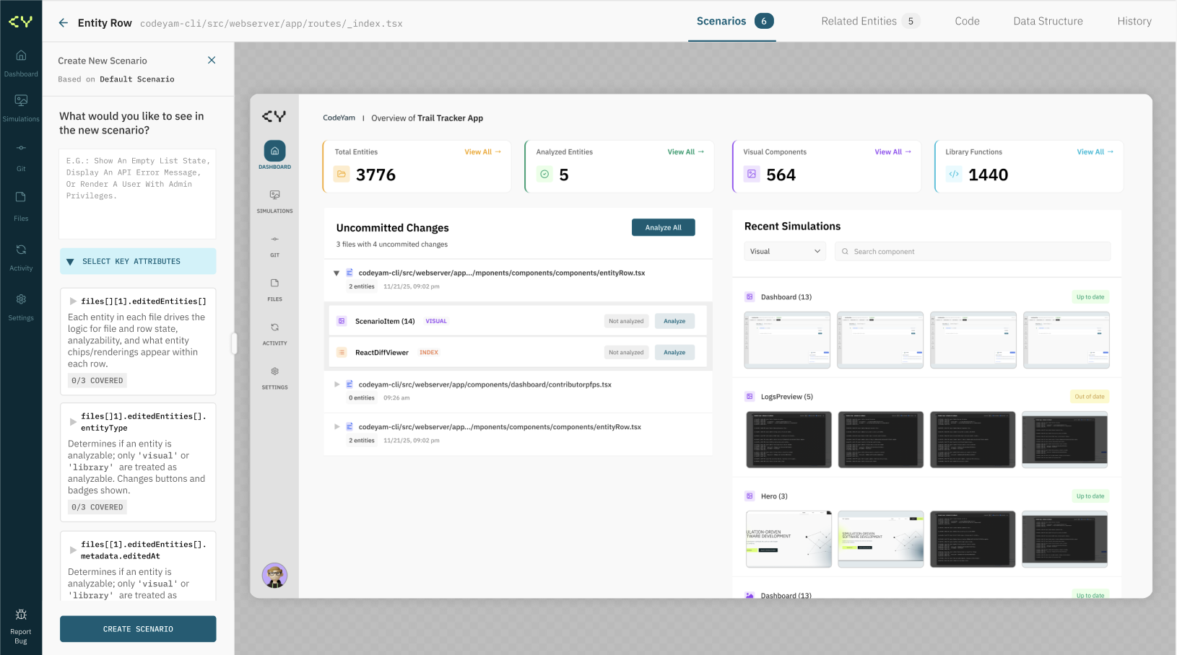1177x655 pixels.
Task: Click View All next to Library Functions
Action: 1095,151
